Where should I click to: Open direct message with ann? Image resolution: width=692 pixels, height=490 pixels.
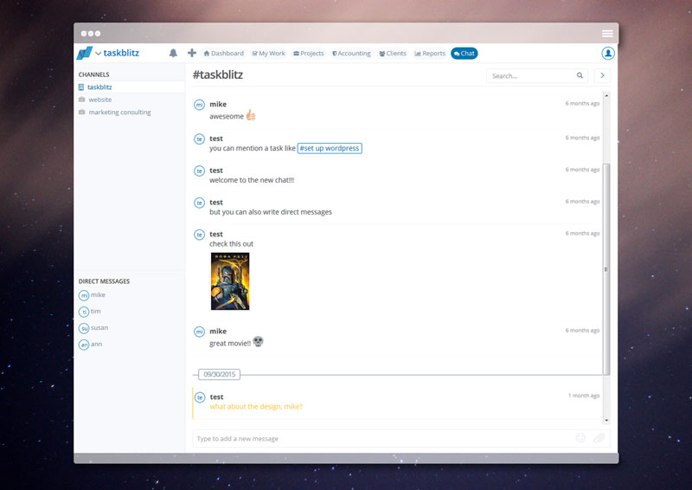pyautogui.click(x=91, y=345)
